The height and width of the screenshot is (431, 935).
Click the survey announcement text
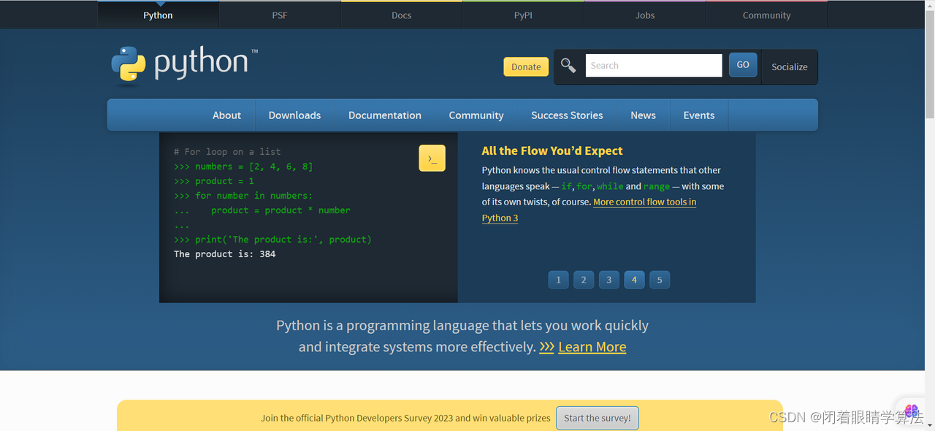(x=405, y=418)
